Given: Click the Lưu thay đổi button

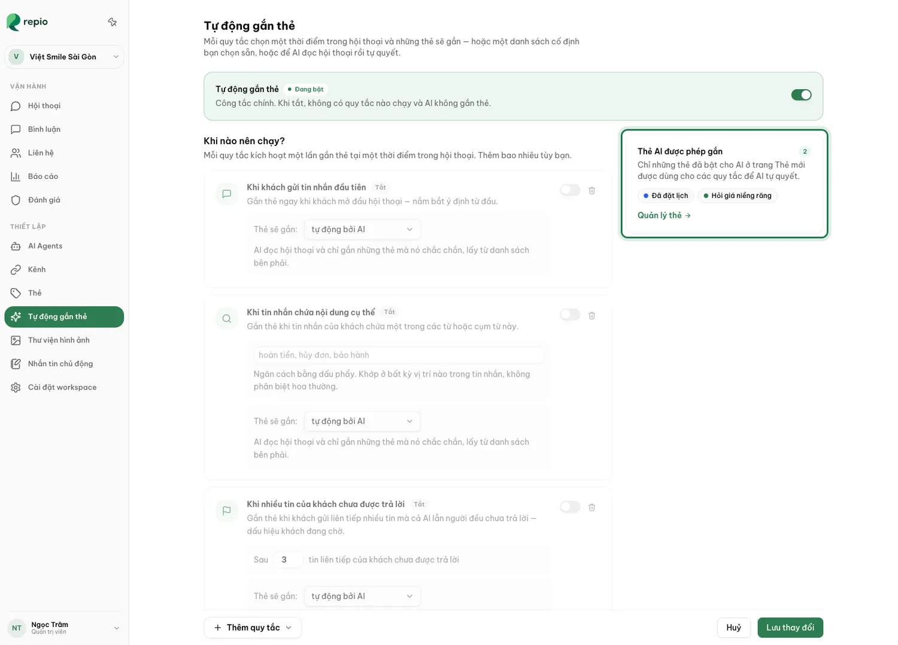Looking at the screenshot, I should (790, 628).
